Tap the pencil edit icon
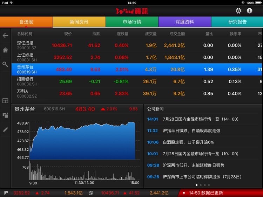The width and height of the screenshot is (263, 197). 5,129
